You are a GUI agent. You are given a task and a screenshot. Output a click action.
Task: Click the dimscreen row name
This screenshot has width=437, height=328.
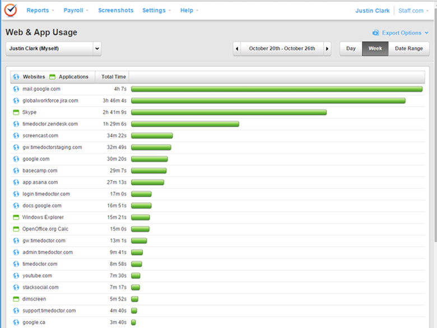point(34,299)
